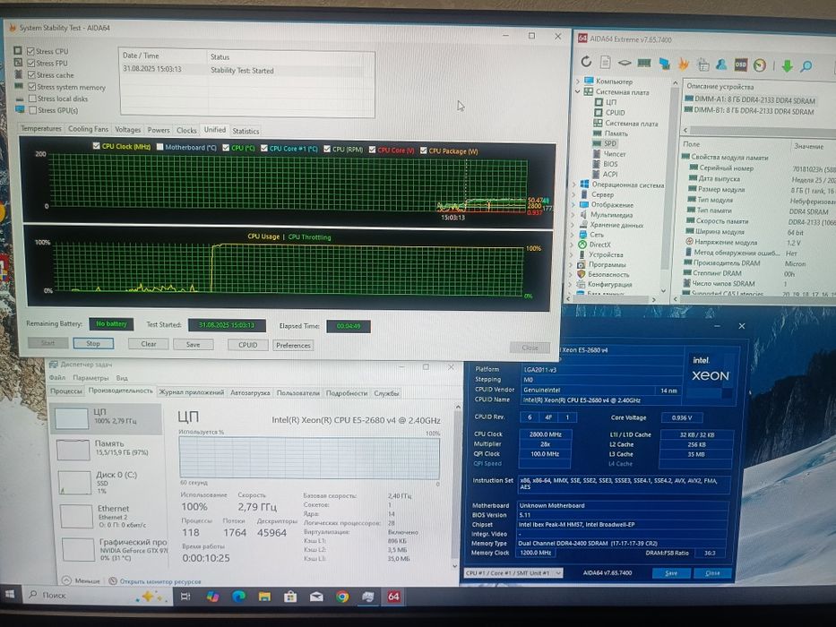Click Stop button in Stability Test
Screen dimensions: 836x627
[x=93, y=343]
